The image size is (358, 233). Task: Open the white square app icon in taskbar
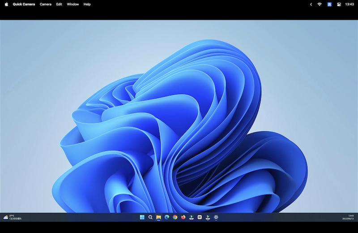point(200,217)
